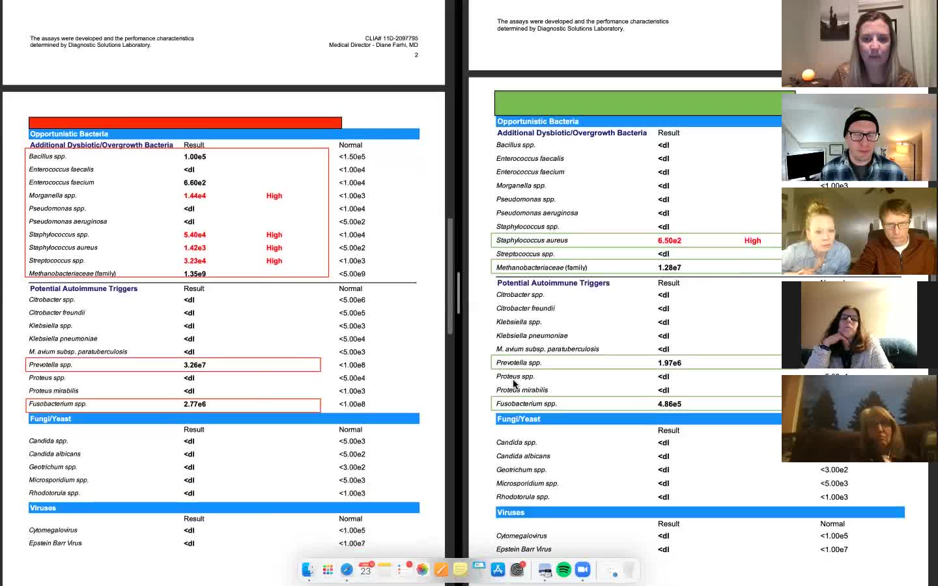The height and width of the screenshot is (586, 938).
Task: Click Methanobacteriaceae value 1.35e9 in left report
Action: (195, 273)
